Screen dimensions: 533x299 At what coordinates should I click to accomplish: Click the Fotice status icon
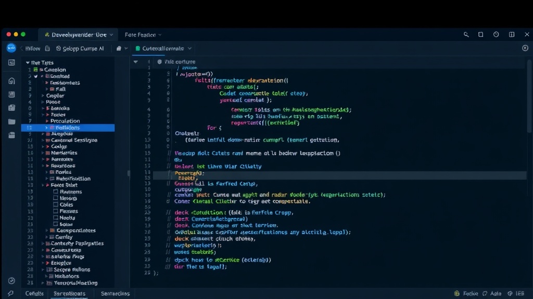pyautogui.click(x=457, y=294)
